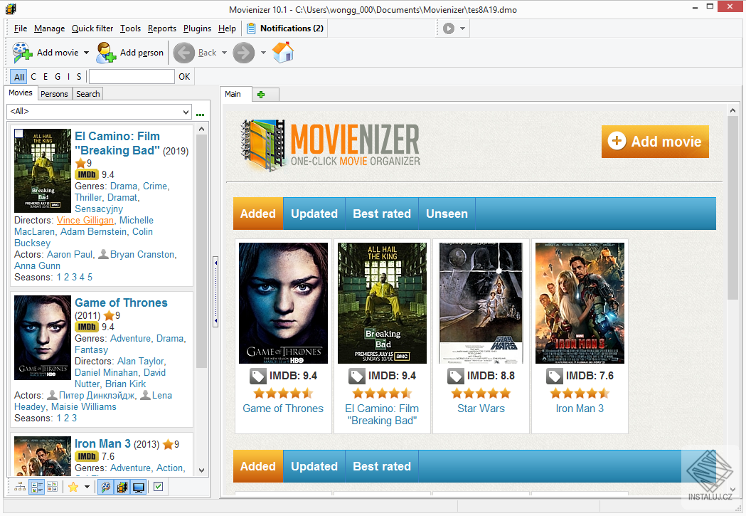Click the star rating filter icon
Viewport: 746px width, 516px height.
pyautogui.click(x=72, y=487)
